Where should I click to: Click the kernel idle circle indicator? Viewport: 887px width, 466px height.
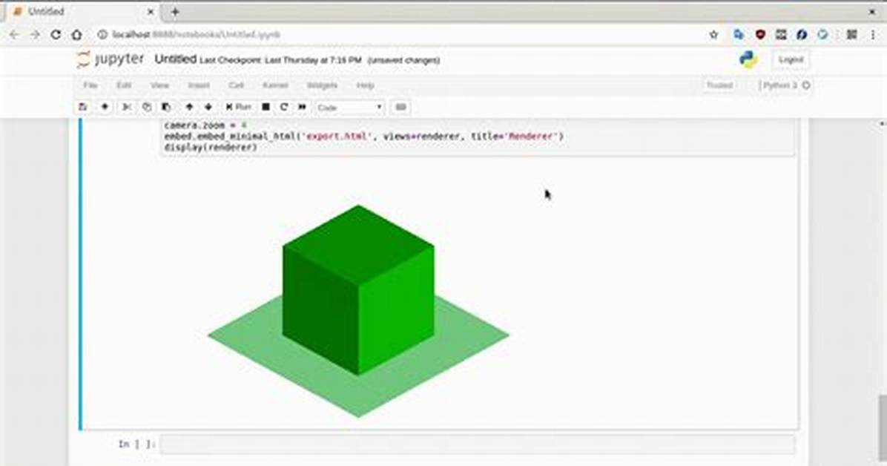[807, 85]
